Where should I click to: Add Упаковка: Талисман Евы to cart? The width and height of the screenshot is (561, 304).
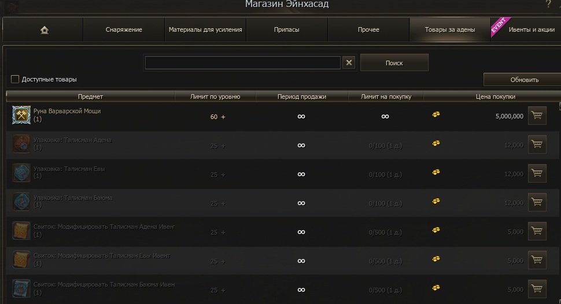pyautogui.click(x=537, y=173)
